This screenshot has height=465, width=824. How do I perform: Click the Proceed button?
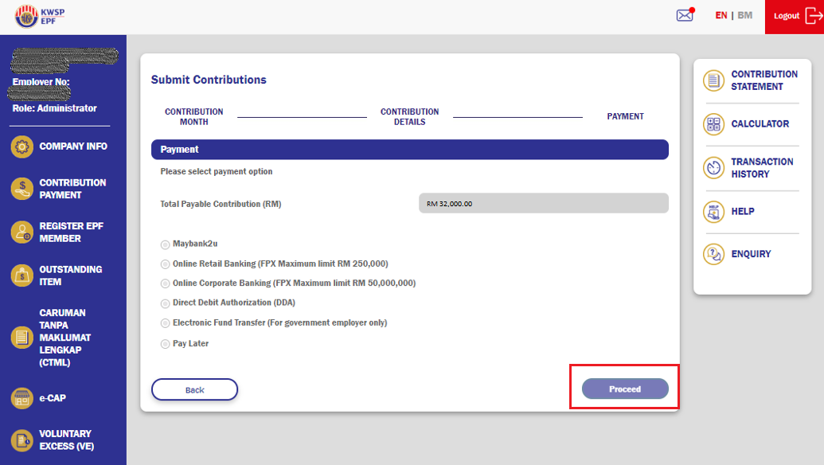(624, 389)
